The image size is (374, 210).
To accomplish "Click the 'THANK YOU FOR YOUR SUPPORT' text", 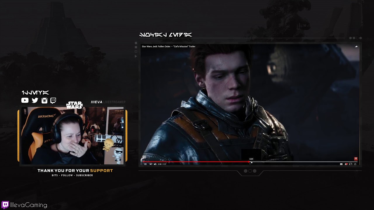I will 75,171.
